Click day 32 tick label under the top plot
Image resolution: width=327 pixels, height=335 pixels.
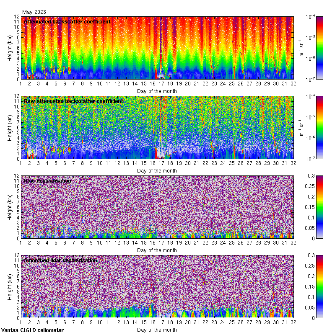point(293,84)
